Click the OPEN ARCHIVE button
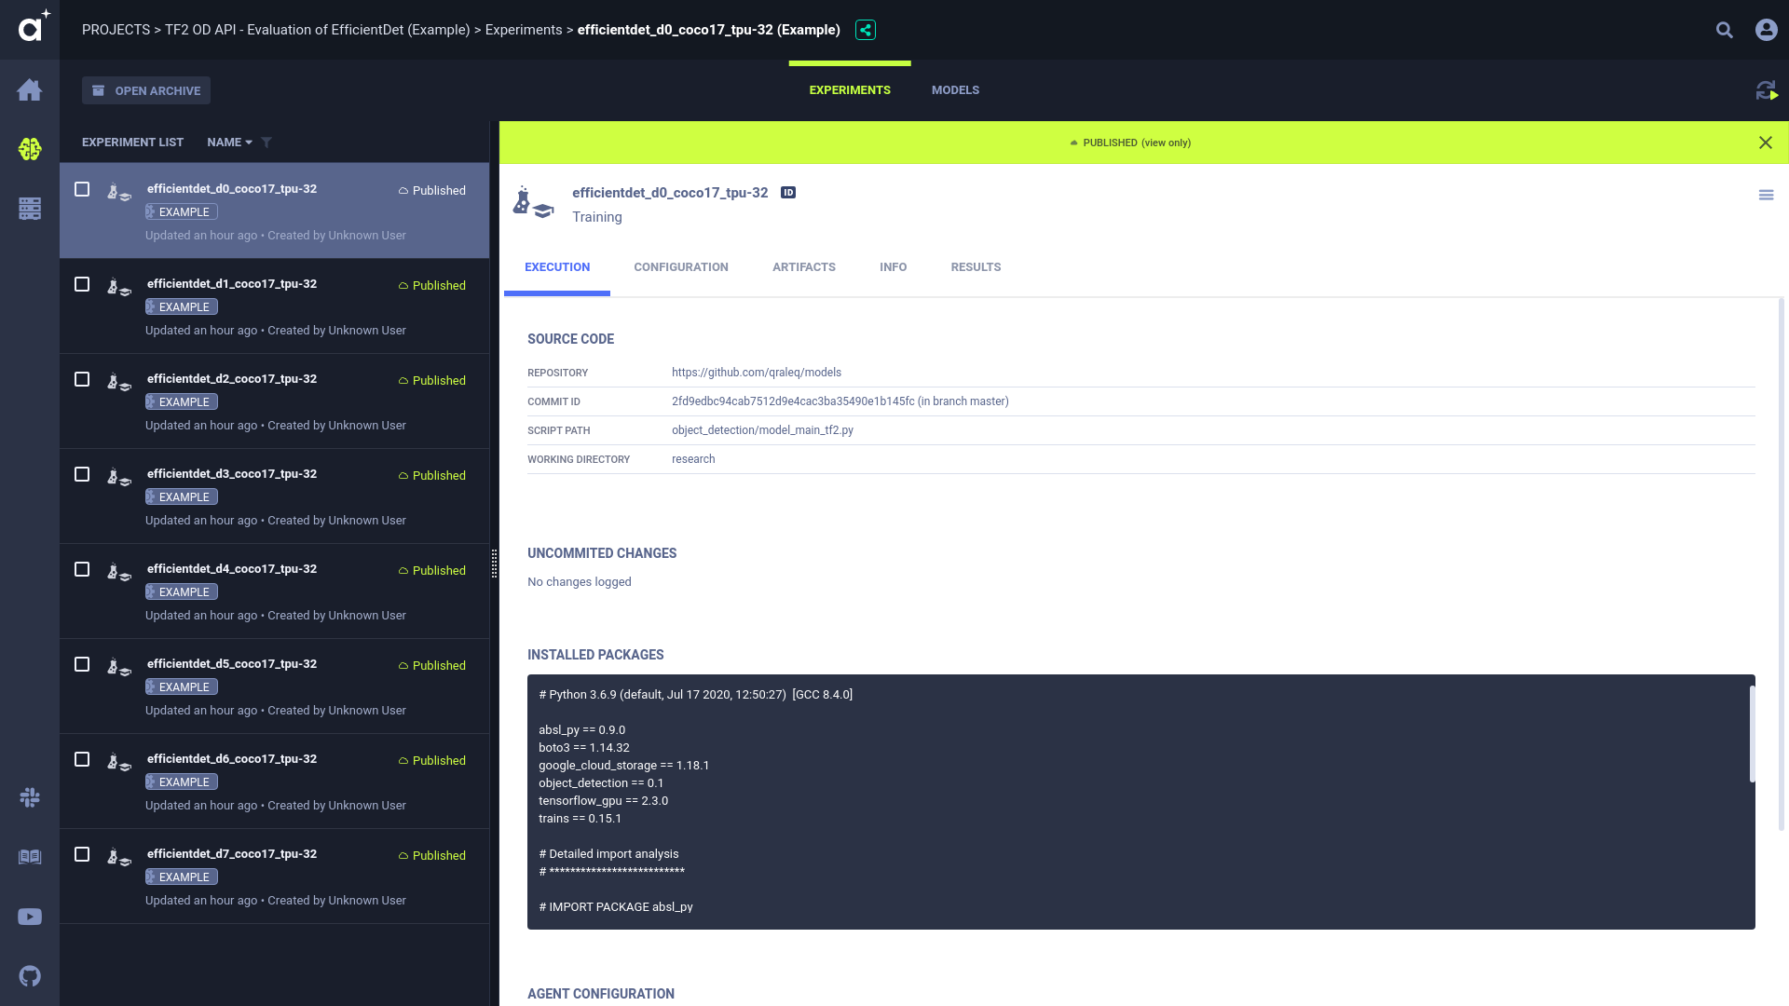 (x=146, y=90)
